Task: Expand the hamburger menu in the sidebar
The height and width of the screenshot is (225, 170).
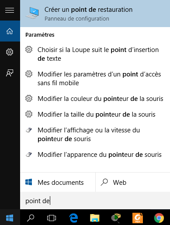Action: tap(10, 10)
